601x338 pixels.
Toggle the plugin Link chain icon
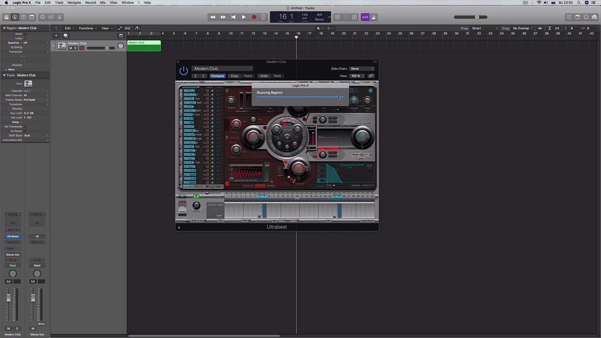click(x=371, y=76)
